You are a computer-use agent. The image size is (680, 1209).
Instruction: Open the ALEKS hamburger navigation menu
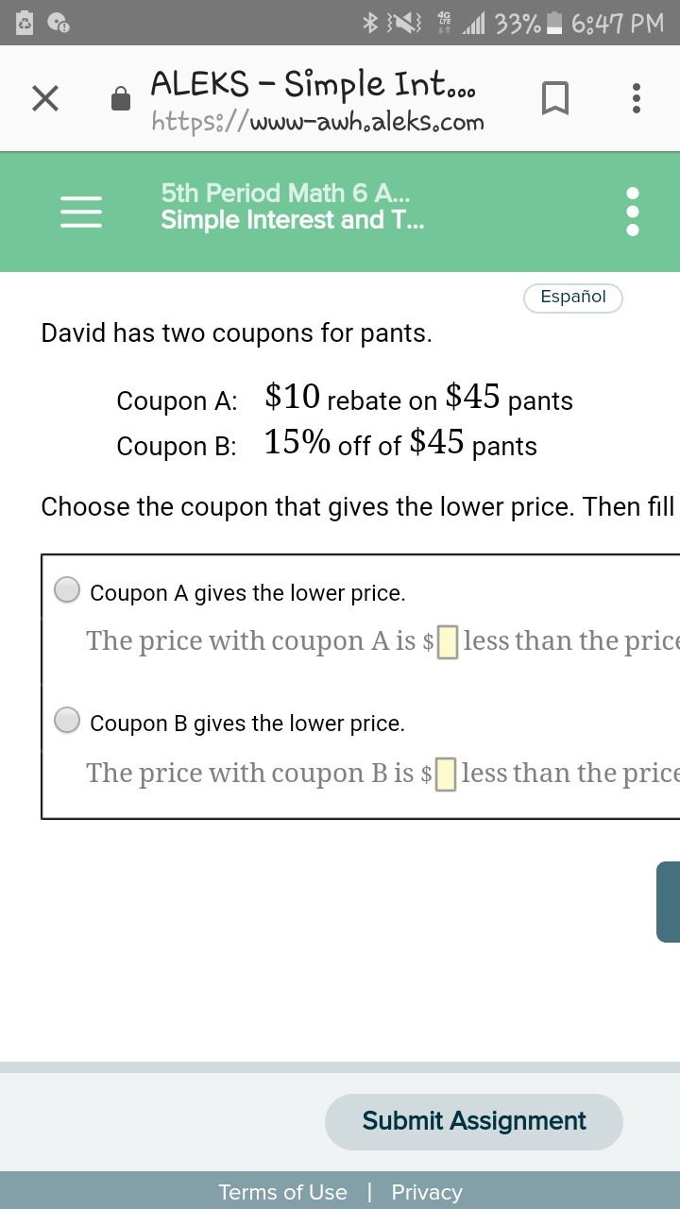tap(81, 212)
